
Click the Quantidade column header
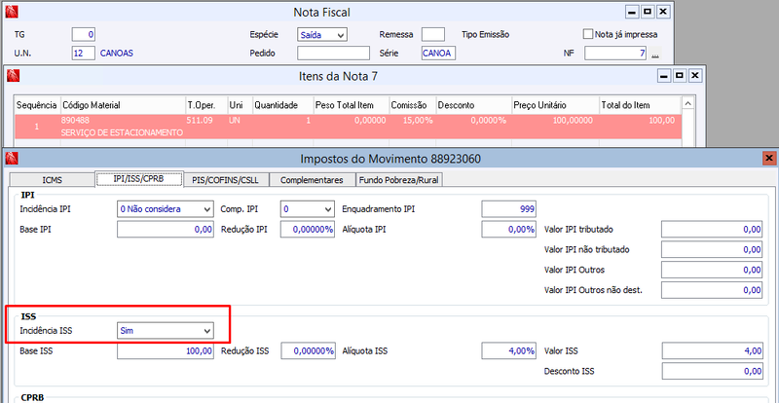[x=282, y=105]
